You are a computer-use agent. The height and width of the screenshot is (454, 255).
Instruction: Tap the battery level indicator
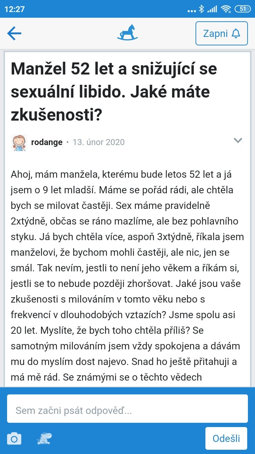tap(243, 9)
